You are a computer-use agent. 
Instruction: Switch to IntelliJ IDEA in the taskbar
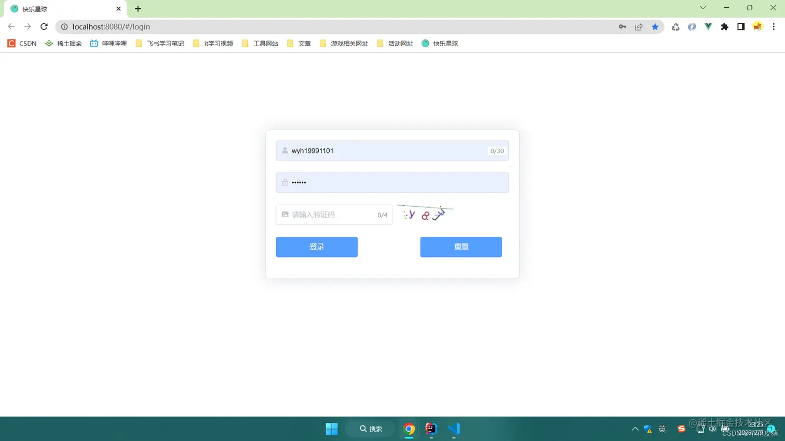click(431, 429)
